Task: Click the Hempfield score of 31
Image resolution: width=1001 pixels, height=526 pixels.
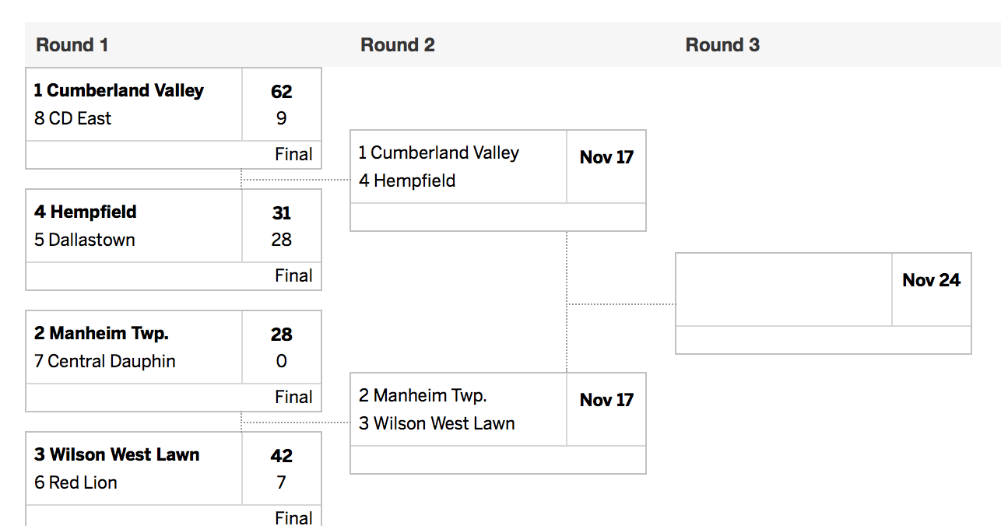Action: point(282,212)
